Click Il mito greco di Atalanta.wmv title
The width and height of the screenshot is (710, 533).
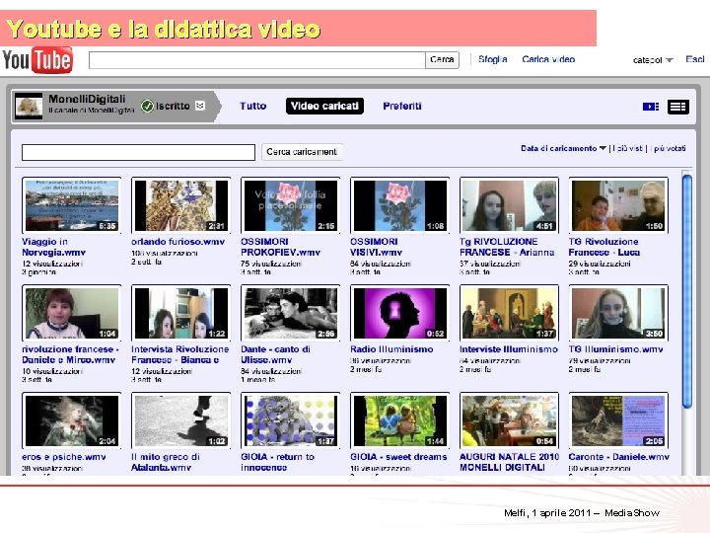(x=166, y=462)
